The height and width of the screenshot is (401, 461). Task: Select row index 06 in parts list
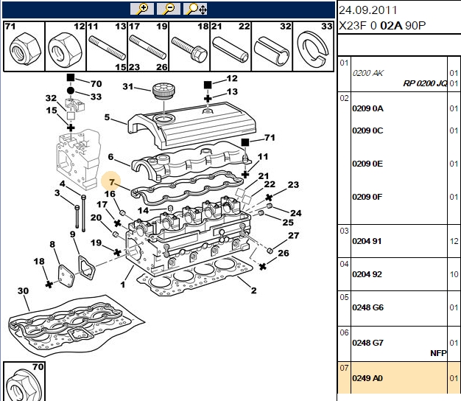coord(344,332)
